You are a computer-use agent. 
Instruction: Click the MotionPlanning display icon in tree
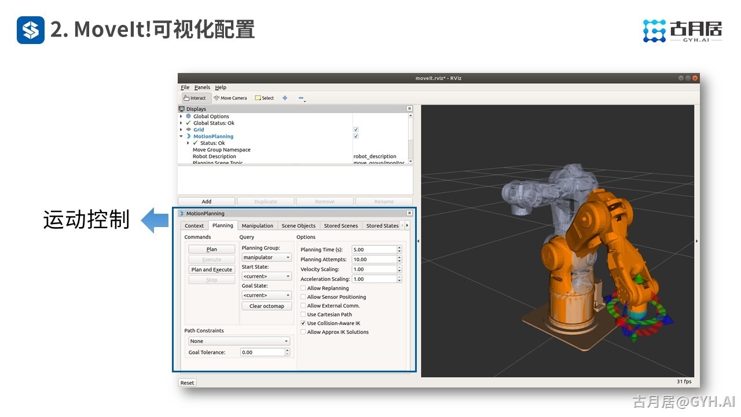(x=188, y=136)
